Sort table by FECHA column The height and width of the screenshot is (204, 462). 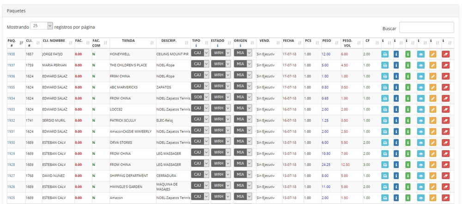[x=293, y=43]
